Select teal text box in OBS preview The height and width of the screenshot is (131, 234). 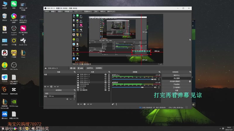pos(141,52)
